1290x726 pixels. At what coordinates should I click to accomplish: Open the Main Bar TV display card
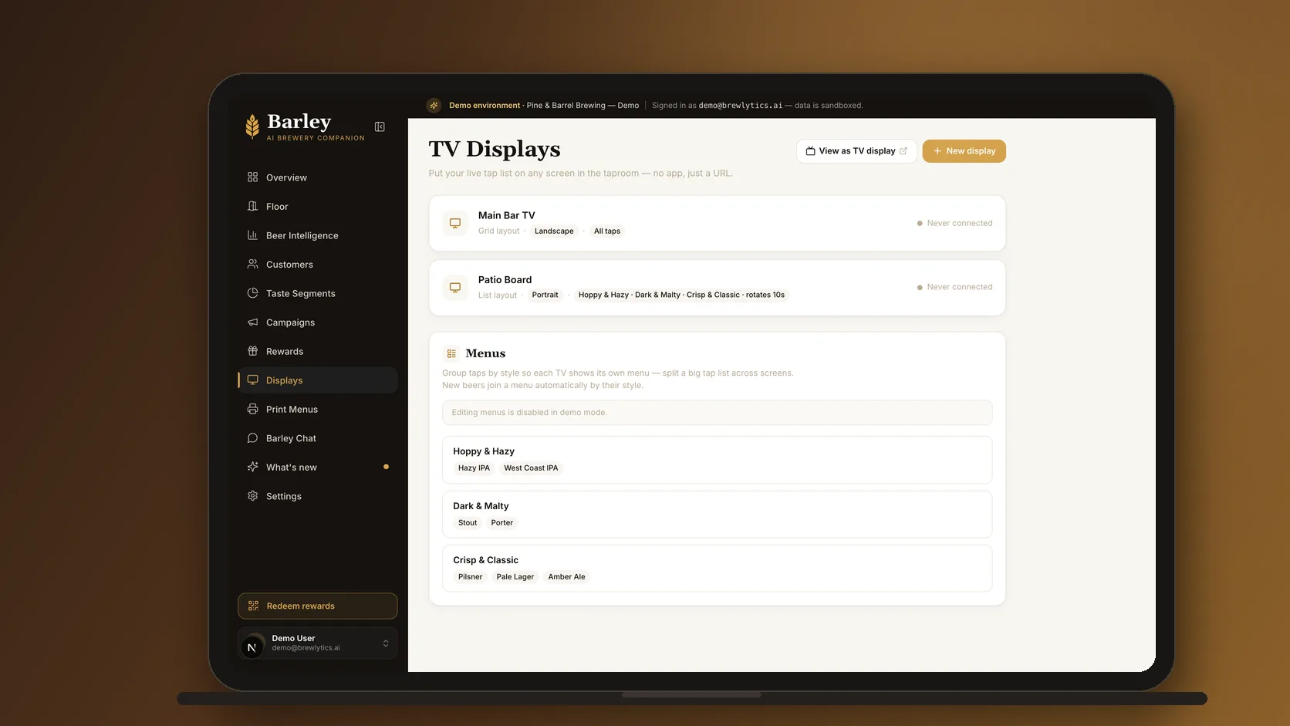pyautogui.click(x=717, y=223)
